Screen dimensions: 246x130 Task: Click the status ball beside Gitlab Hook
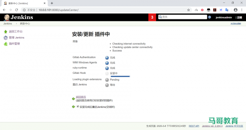[x=107, y=73]
